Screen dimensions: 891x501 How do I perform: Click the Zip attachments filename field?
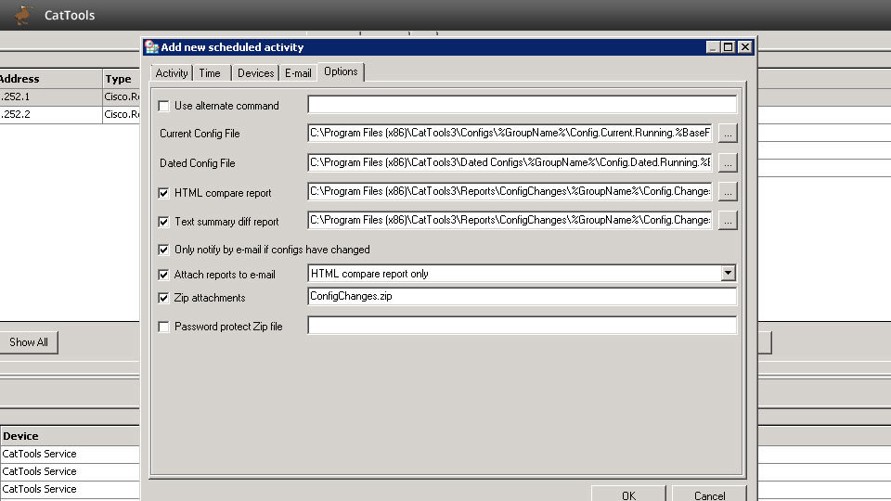pos(522,297)
